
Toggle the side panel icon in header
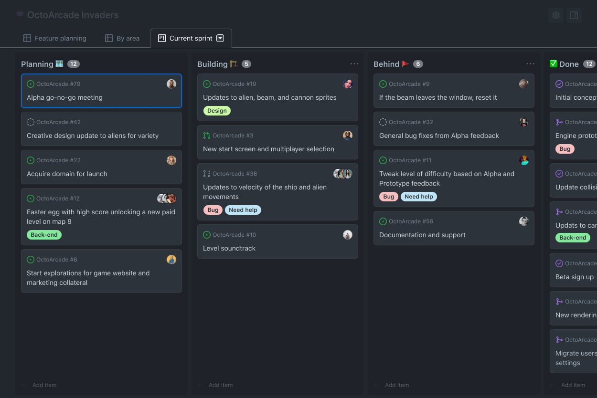click(574, 15)
